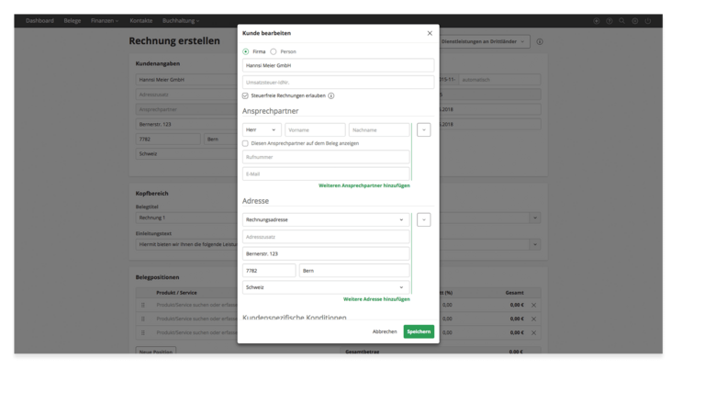Click info icon beside Steuerfreie Rechnungen
The height and width of the screenshot is (403, 716).
pyautogui.click(x=331, y=95)
